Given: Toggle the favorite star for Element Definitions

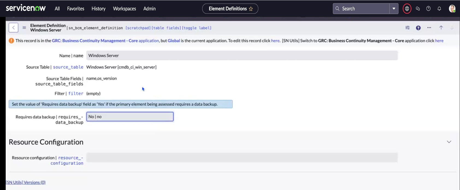Looking at the screenshot, I should (x=251, y=9).
